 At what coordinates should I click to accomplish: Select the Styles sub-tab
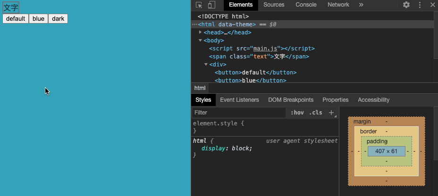tap(203, 100)
